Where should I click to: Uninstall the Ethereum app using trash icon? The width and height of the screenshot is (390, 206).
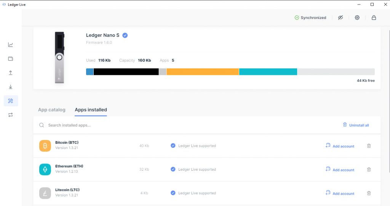(369, 170)
